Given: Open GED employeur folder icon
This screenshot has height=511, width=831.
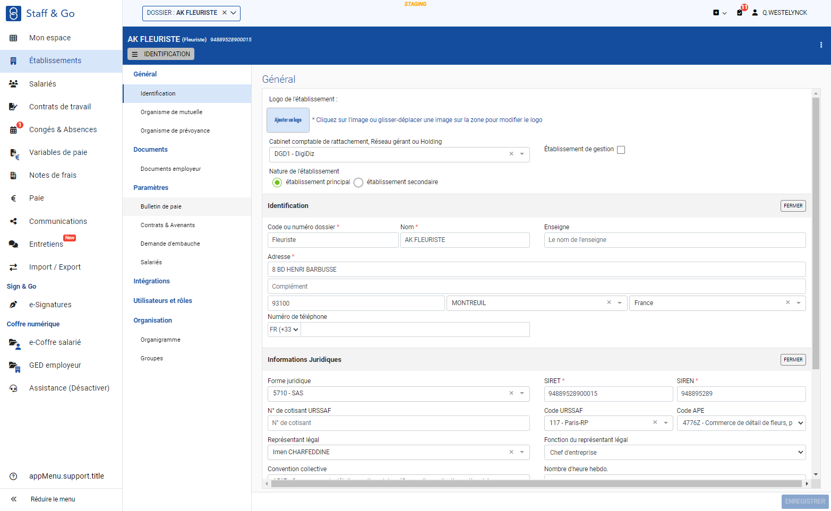Looking at the screenshot, I should click(x=14, y=366).
